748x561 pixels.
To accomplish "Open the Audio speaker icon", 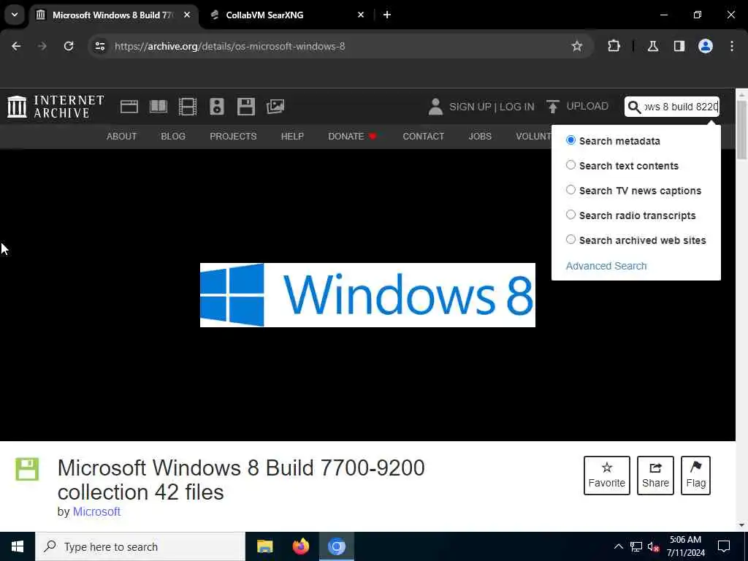I will pyautogui.click(x=216, y=107).
